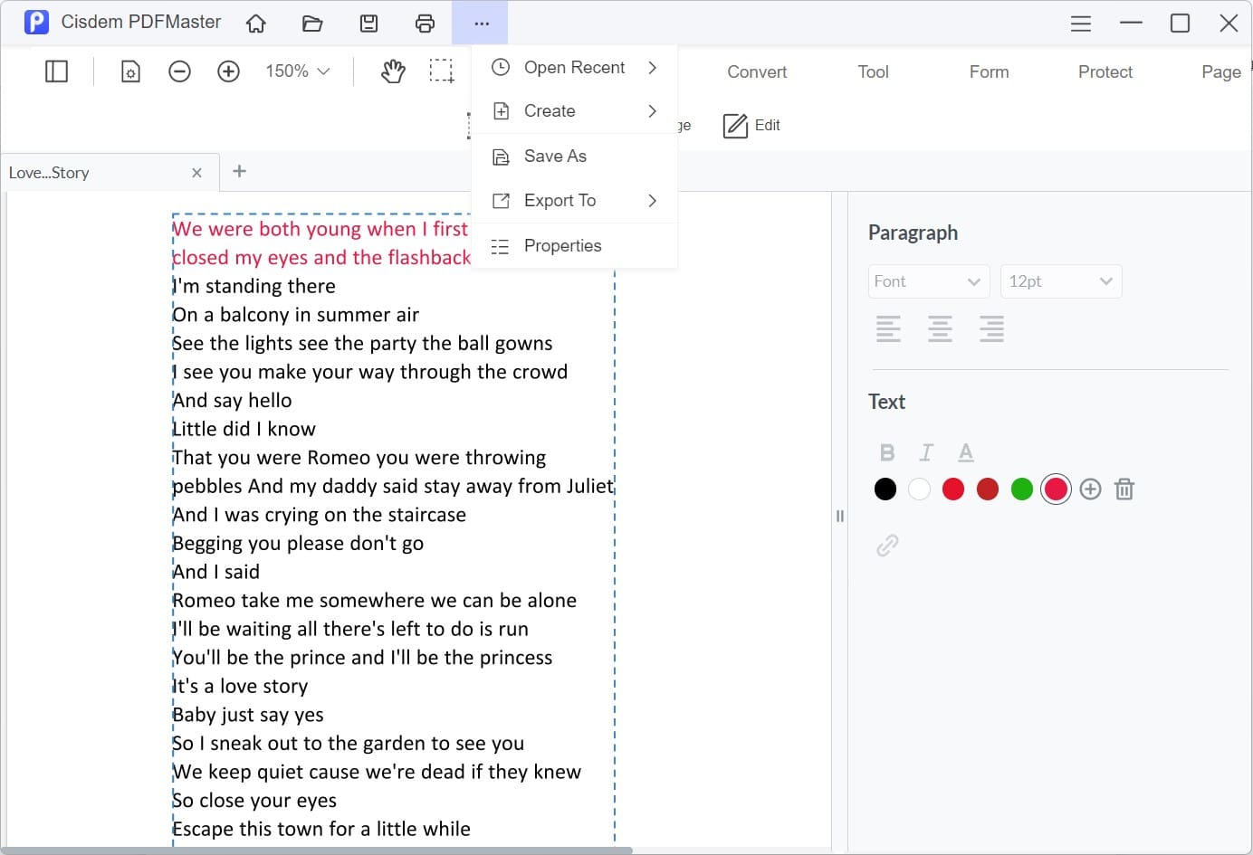Image resolution: width=1253 pixels, height=855 pixels.
Task: Choose Save As from menu
Action: tap(574, 157)
